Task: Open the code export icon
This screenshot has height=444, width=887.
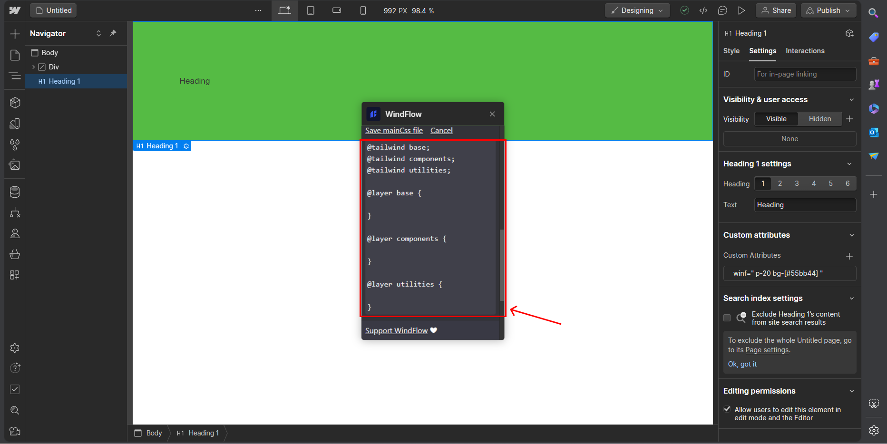Action: (x=703, y=10)
